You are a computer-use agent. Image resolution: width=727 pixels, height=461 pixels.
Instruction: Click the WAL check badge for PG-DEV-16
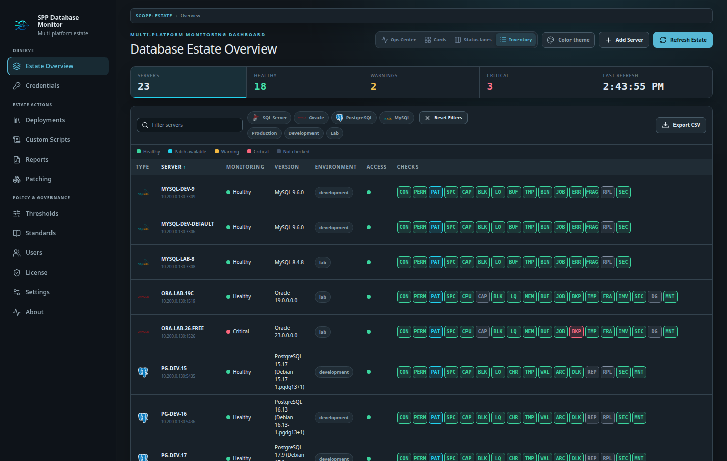coord(545,418)
